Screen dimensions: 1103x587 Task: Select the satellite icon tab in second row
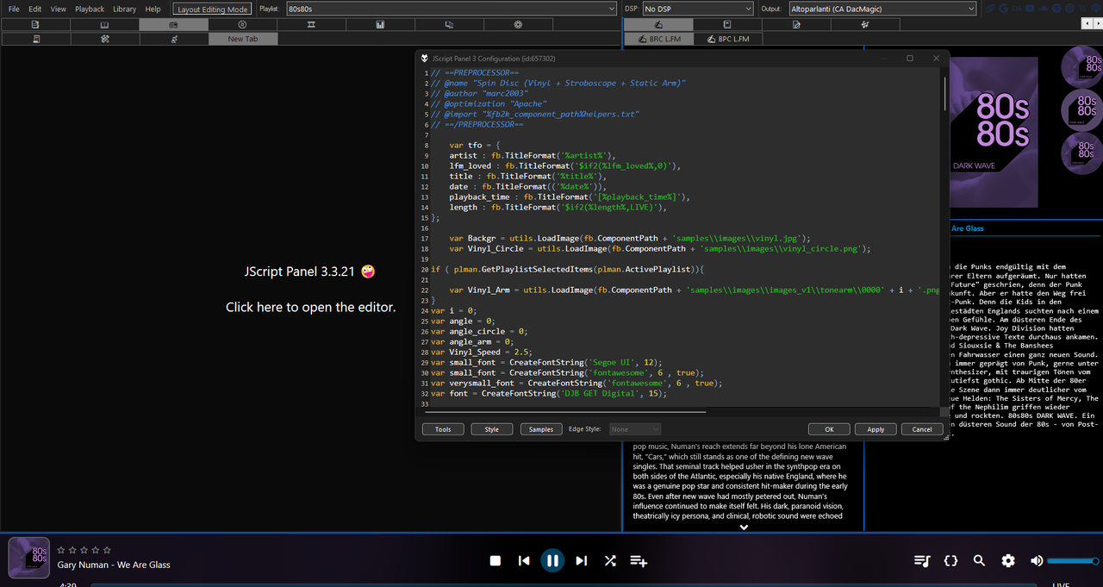(173, 39)
